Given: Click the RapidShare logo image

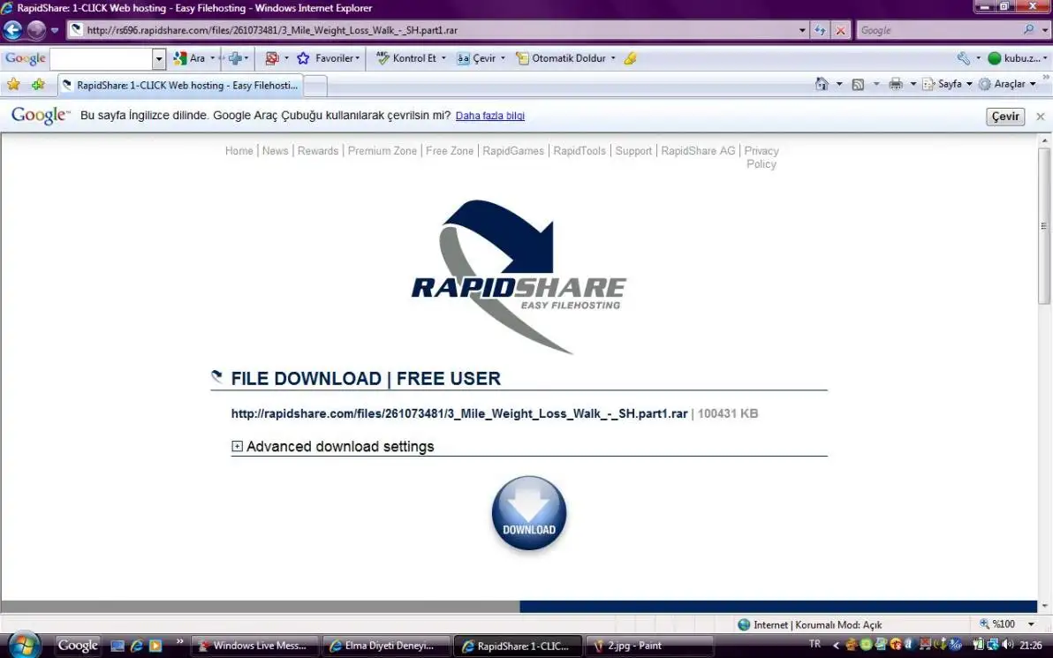Looking at the screenshot, I should [x=519, y=276].
